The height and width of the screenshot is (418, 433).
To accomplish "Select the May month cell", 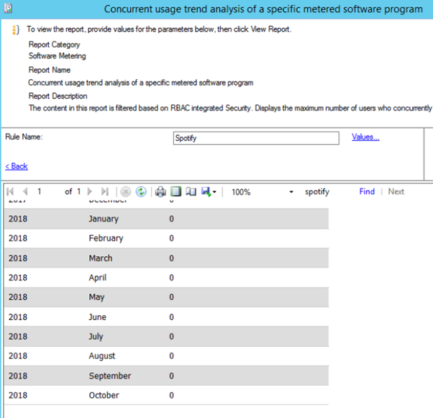I will pyautogui.click(x=96, y=297).
